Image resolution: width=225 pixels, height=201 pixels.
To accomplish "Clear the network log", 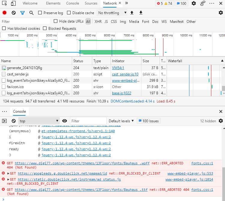I will tap(14, 13).
